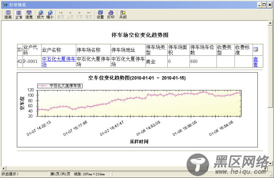Image resolution: width=274 pixels, height=178 pixels.
Task: Click the 01-08 14:53:05 axis label
Action: point(148,128)
